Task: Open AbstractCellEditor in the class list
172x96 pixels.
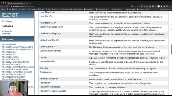Action: coord(10,57)
